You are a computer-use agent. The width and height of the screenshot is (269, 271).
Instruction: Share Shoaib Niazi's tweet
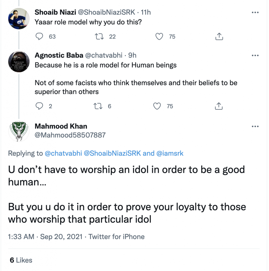tap(219, 37)
